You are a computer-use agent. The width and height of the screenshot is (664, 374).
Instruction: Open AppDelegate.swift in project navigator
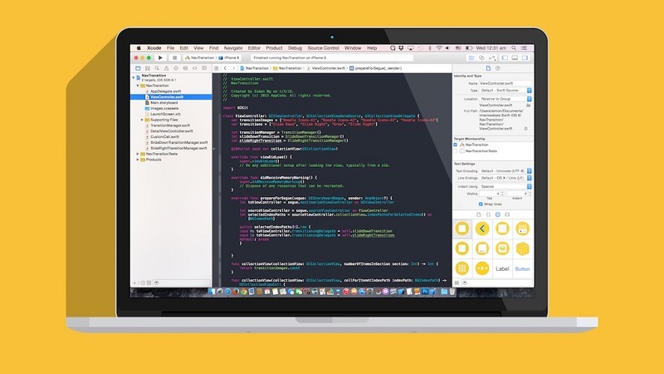point(165,91)
